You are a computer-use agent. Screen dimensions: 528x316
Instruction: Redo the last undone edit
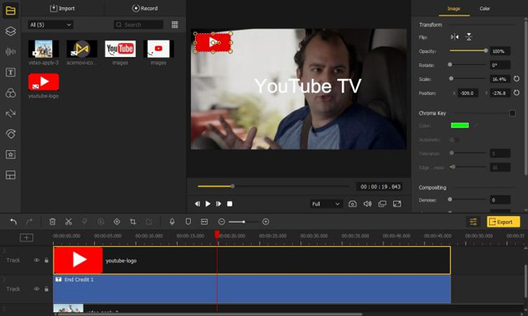29,222
